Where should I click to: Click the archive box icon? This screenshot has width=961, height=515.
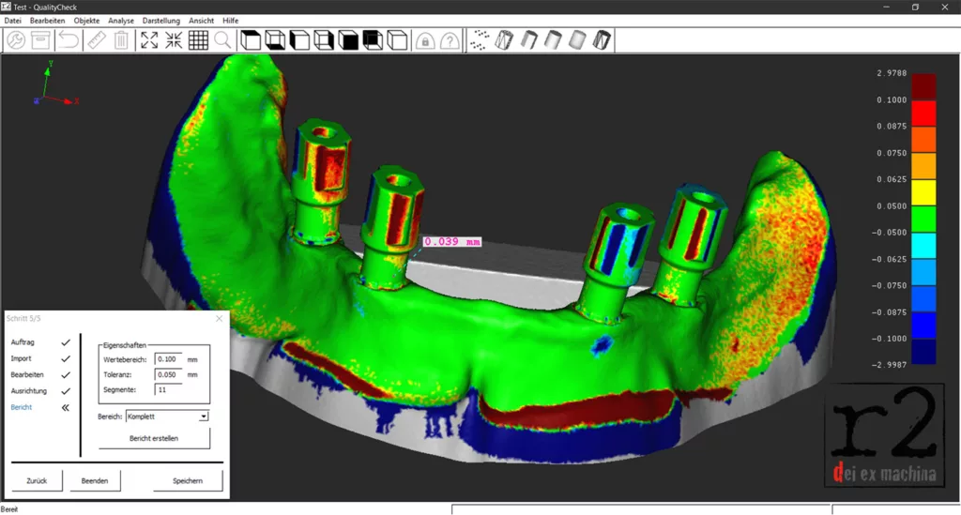pyautogui.click(x=41, y=40)
